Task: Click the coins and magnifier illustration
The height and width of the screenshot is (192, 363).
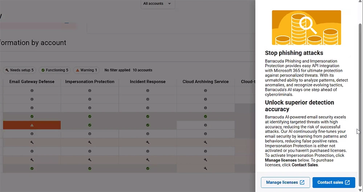Action: tap(306, 28)
